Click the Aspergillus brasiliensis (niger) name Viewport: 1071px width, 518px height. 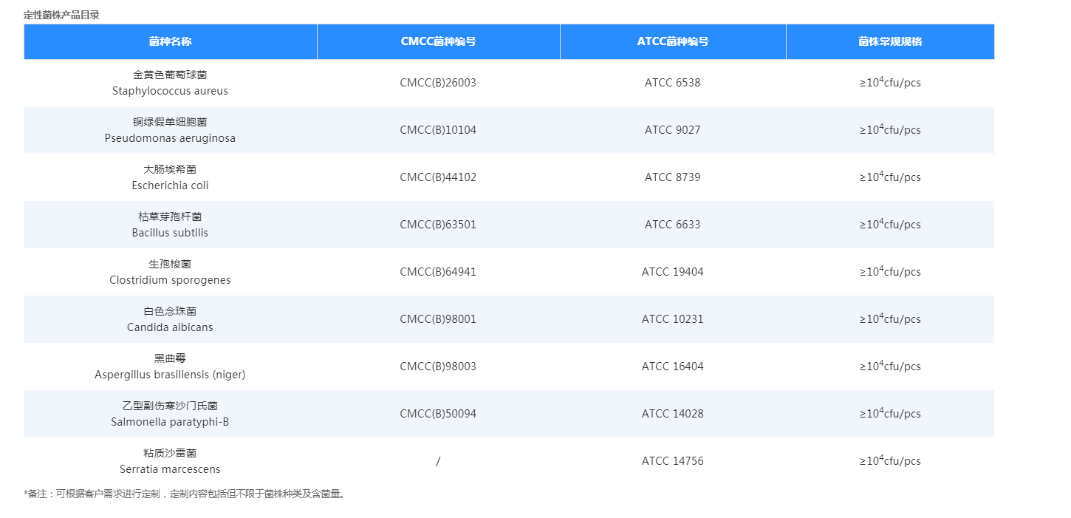pyautogui.click(x=170, y=375)
